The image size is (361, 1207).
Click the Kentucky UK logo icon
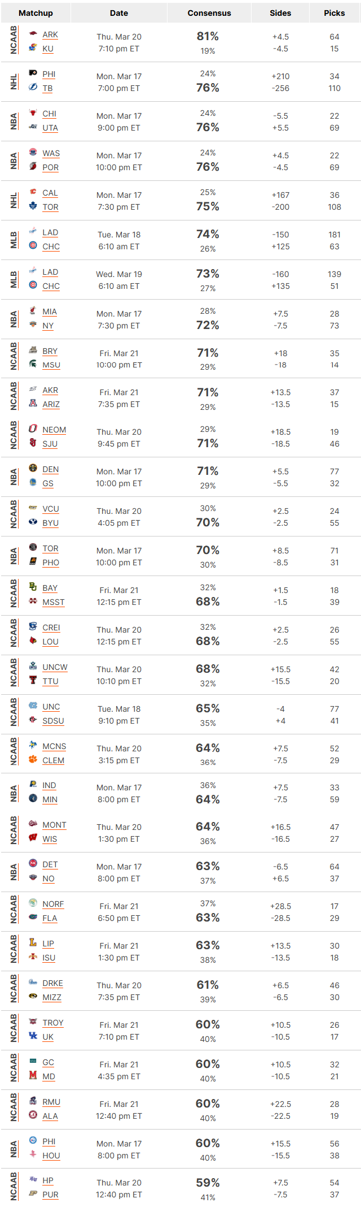click(33, 1036)
